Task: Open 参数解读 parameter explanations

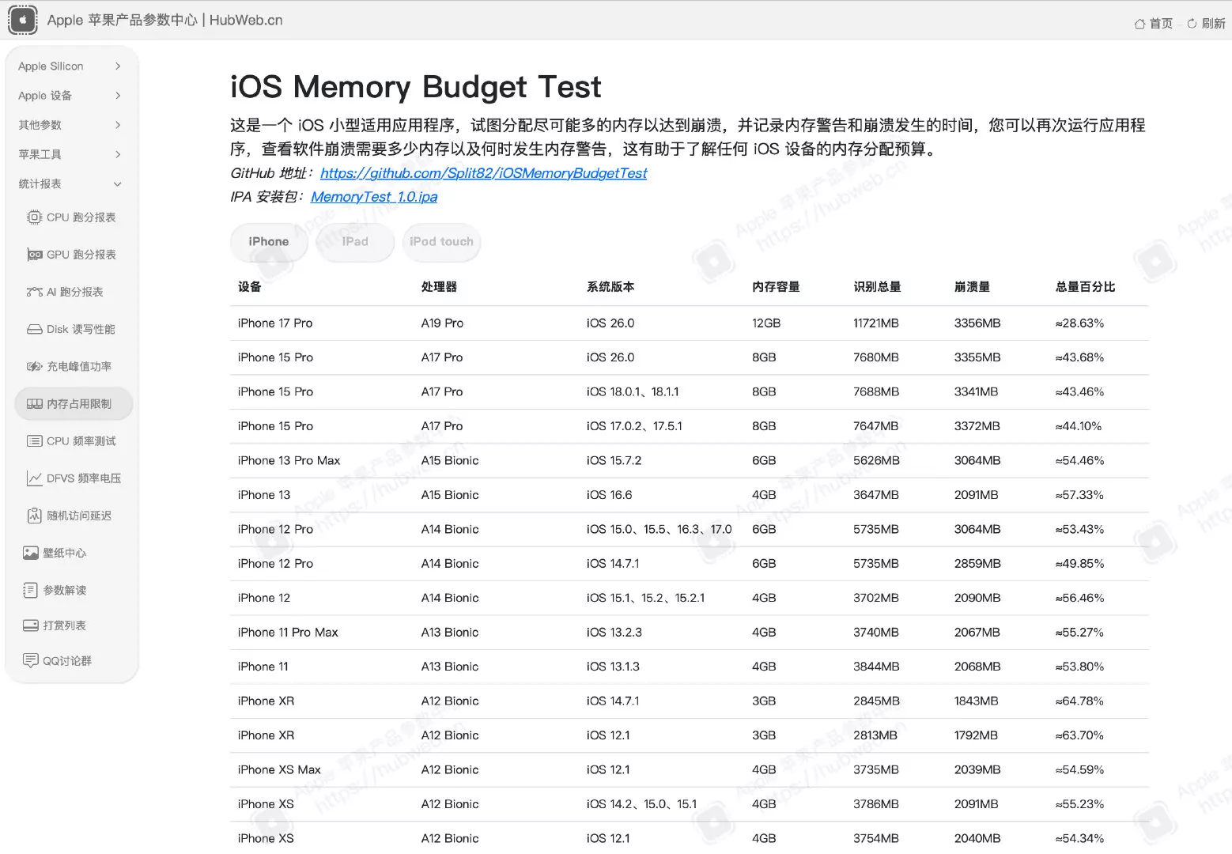Action: pos(64,589)
